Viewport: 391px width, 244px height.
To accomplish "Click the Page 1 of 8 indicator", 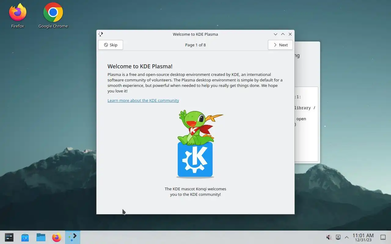I will (x=195, y=45).
